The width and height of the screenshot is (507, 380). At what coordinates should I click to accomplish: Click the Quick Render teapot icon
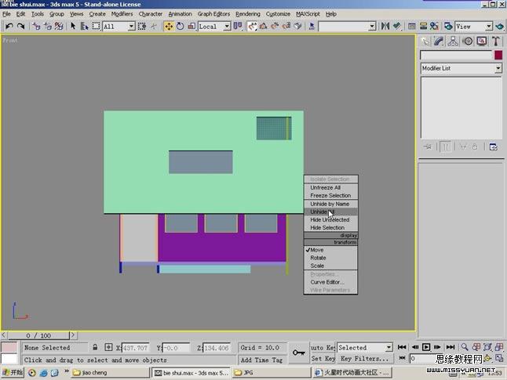coord(500,26)
